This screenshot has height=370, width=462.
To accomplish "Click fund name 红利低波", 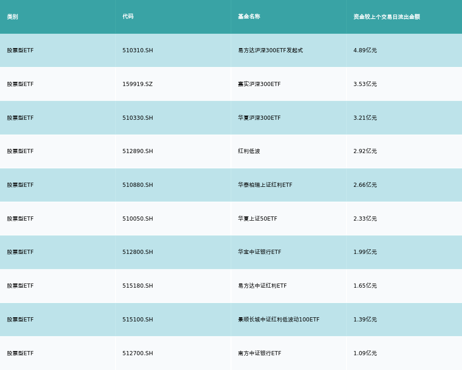I will point(249,151).
